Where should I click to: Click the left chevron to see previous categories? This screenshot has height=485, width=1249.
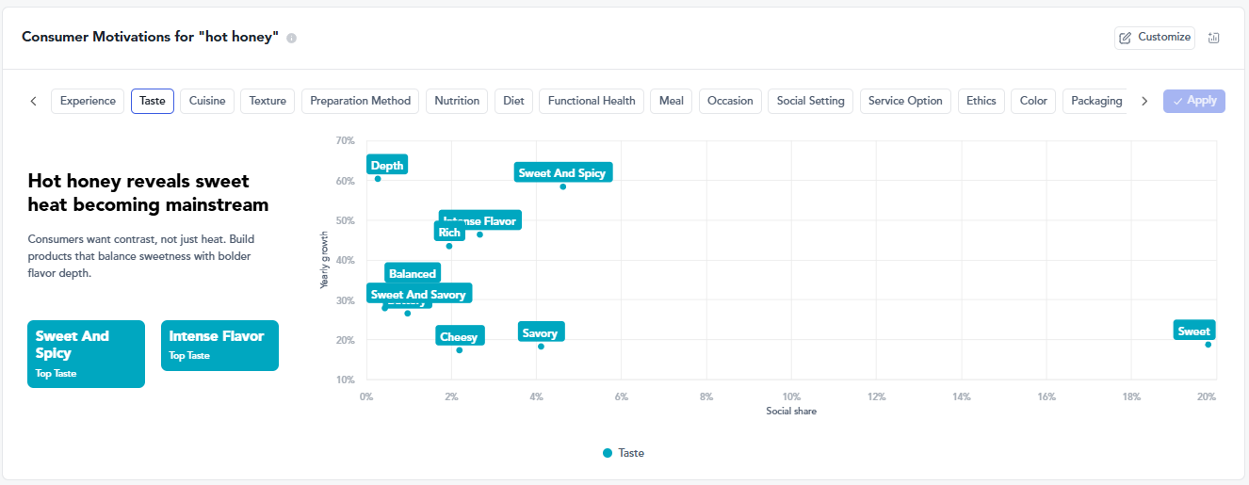(x=34, y=101)
